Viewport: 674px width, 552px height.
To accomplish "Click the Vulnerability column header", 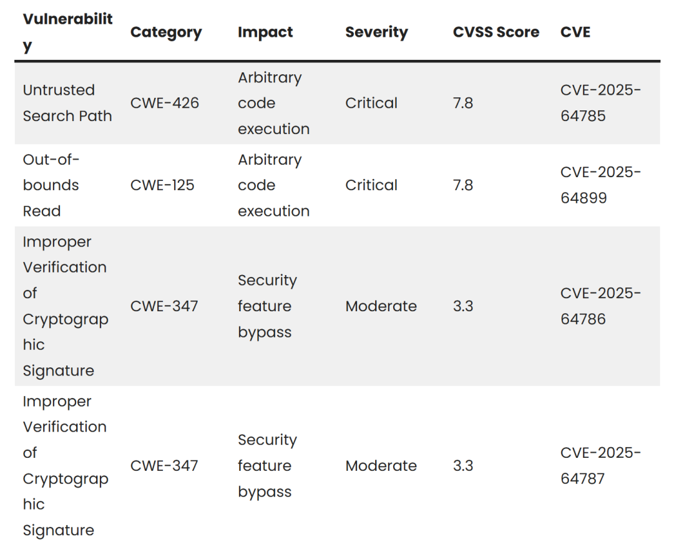I will point(67,32).
